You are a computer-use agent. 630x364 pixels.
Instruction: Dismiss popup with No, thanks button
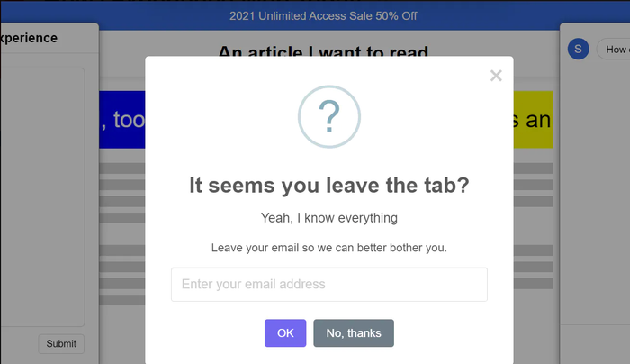tap(354, 333)
